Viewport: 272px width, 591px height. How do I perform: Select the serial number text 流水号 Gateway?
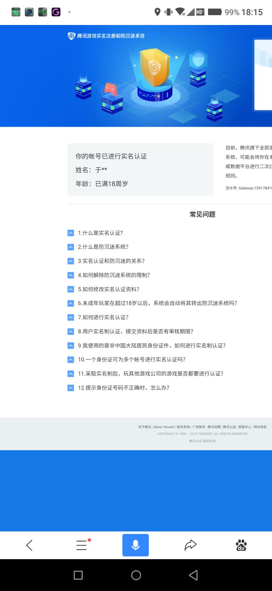249,188
